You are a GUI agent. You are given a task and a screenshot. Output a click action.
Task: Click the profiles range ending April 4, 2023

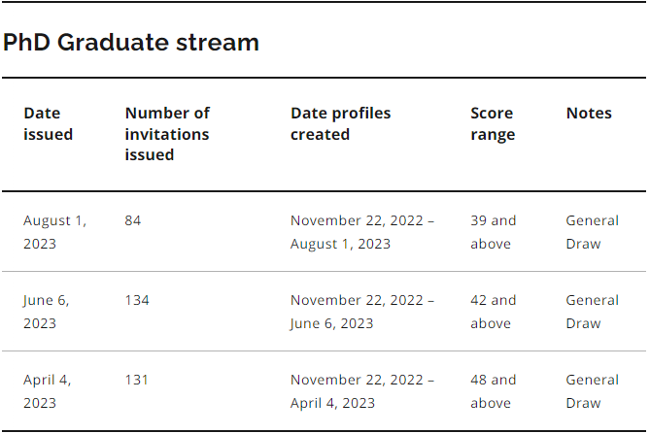(362, 391)
